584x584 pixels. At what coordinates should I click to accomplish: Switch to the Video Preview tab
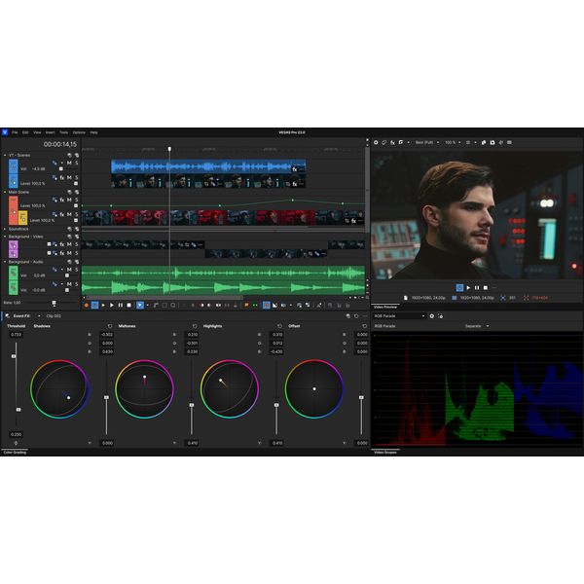point(385,307)
